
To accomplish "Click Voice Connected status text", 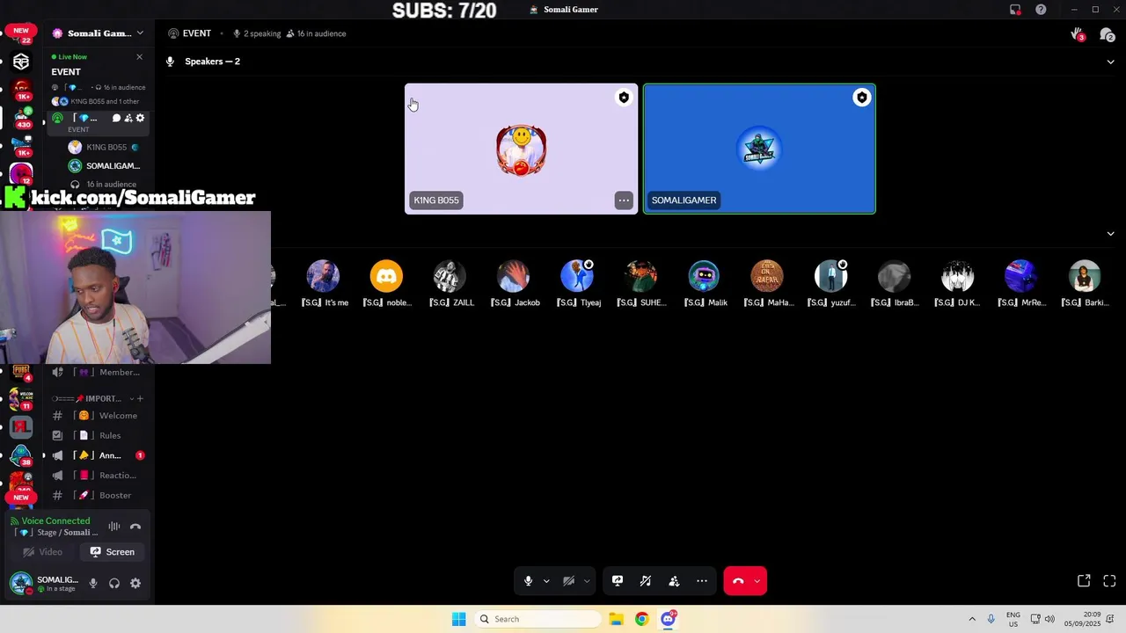I will (55, 520).
